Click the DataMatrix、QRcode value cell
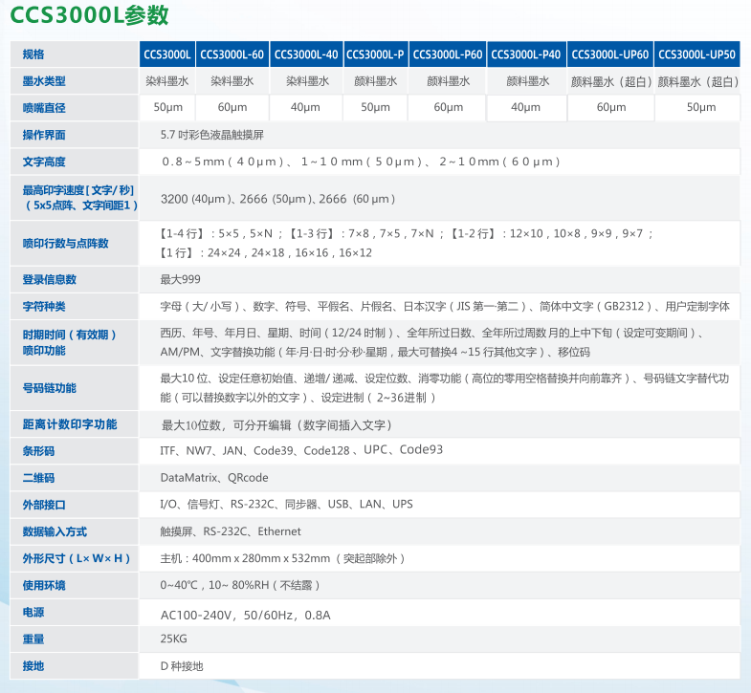751x693 pixels. tap(214, 477)
